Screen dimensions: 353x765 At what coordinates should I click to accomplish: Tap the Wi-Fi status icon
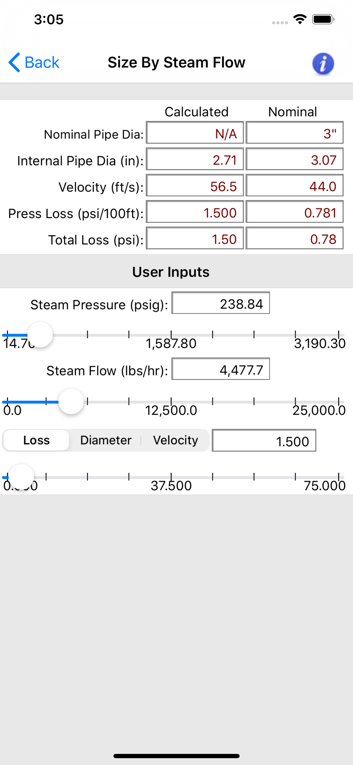click(x=300, y=19)
